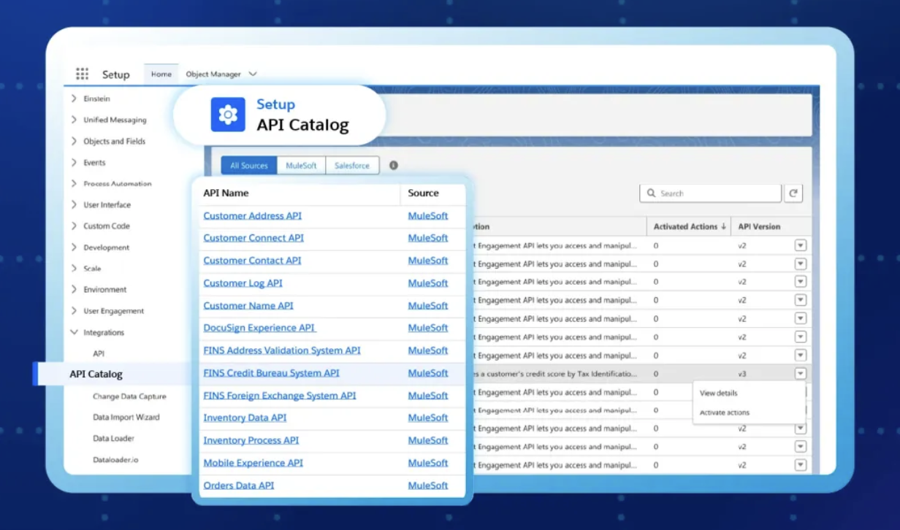Viewport: 900px width, 530px height.
Task: Expand the Unified Messaging section
Action: pyautogui.click(x=74, y=120)
